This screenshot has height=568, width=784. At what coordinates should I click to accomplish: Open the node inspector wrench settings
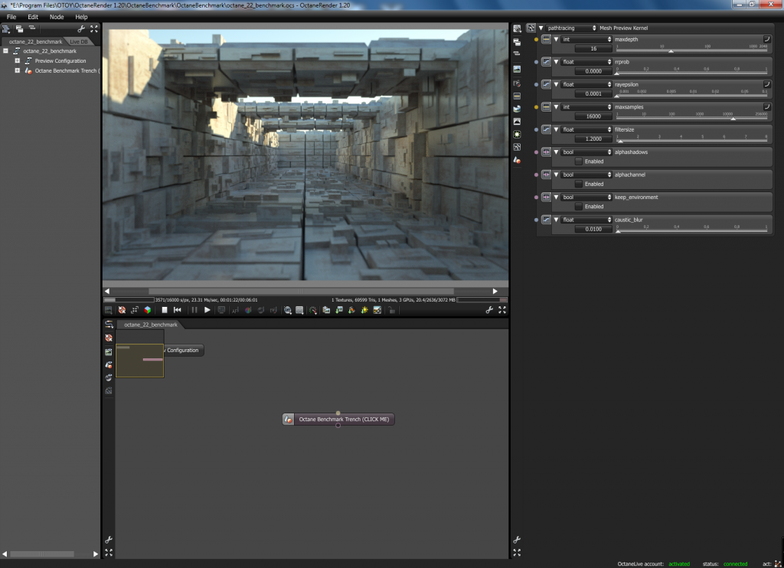pyautogui.click(x=517, y=540)
